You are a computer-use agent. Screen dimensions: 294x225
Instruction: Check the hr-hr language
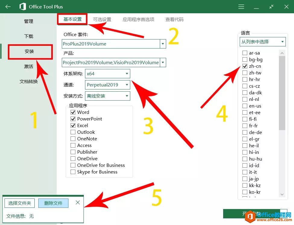245,79
